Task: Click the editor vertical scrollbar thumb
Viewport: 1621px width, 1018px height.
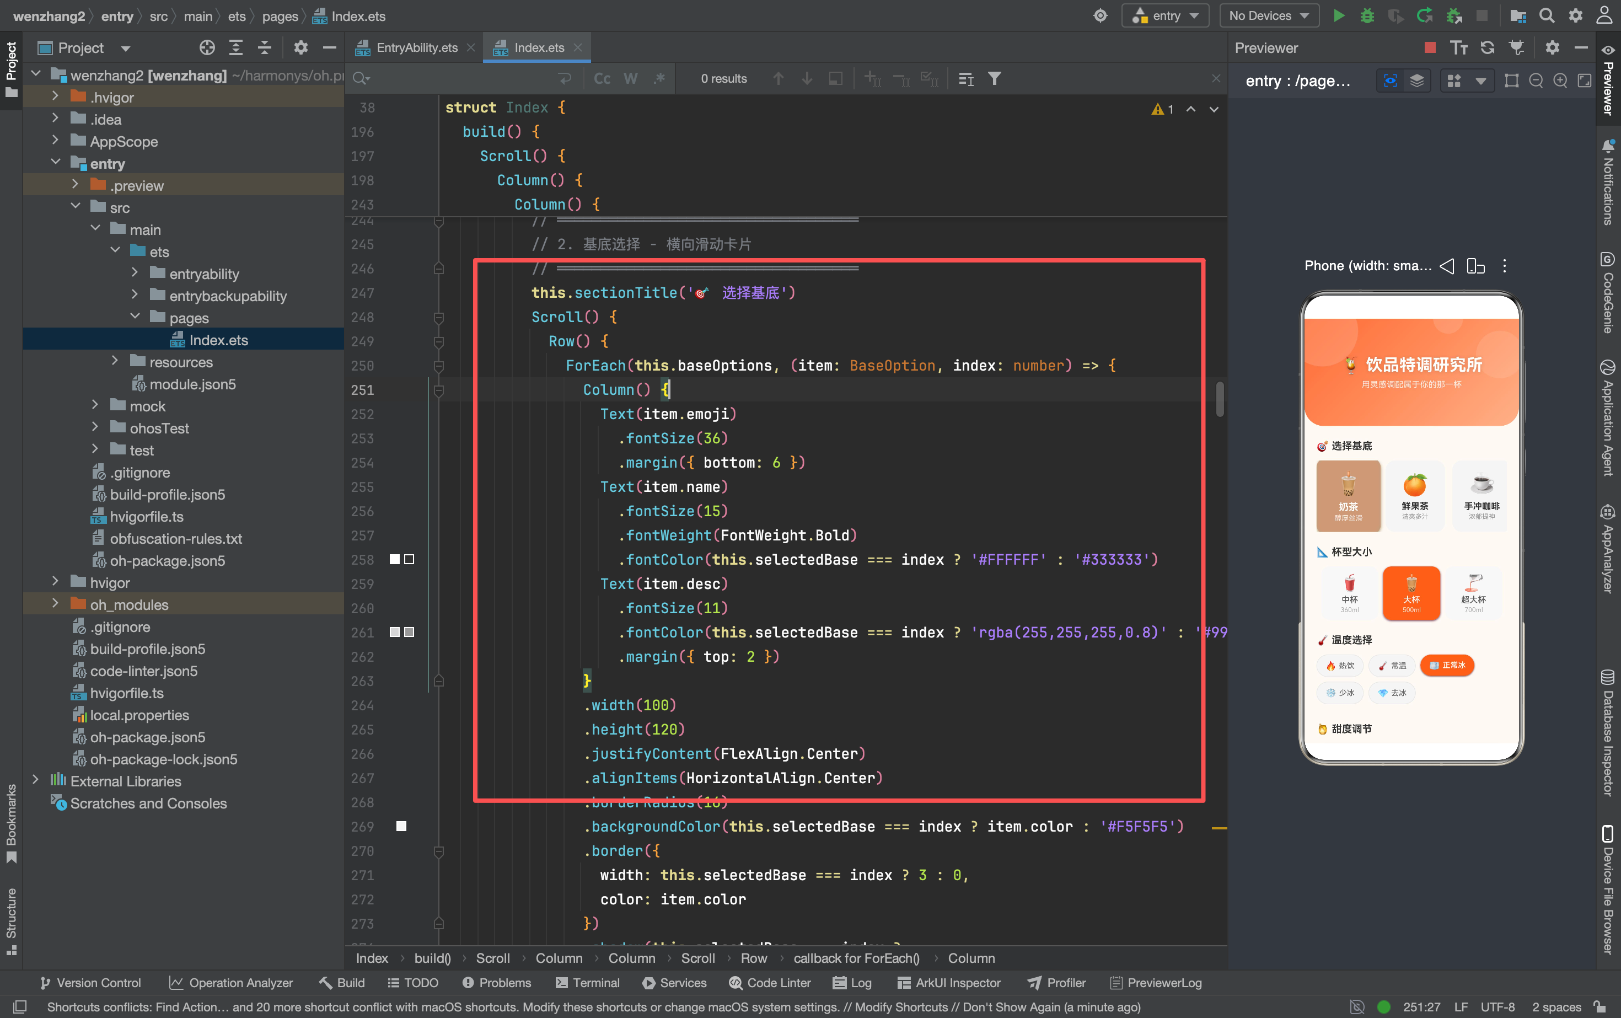Action: point(1220,399)
